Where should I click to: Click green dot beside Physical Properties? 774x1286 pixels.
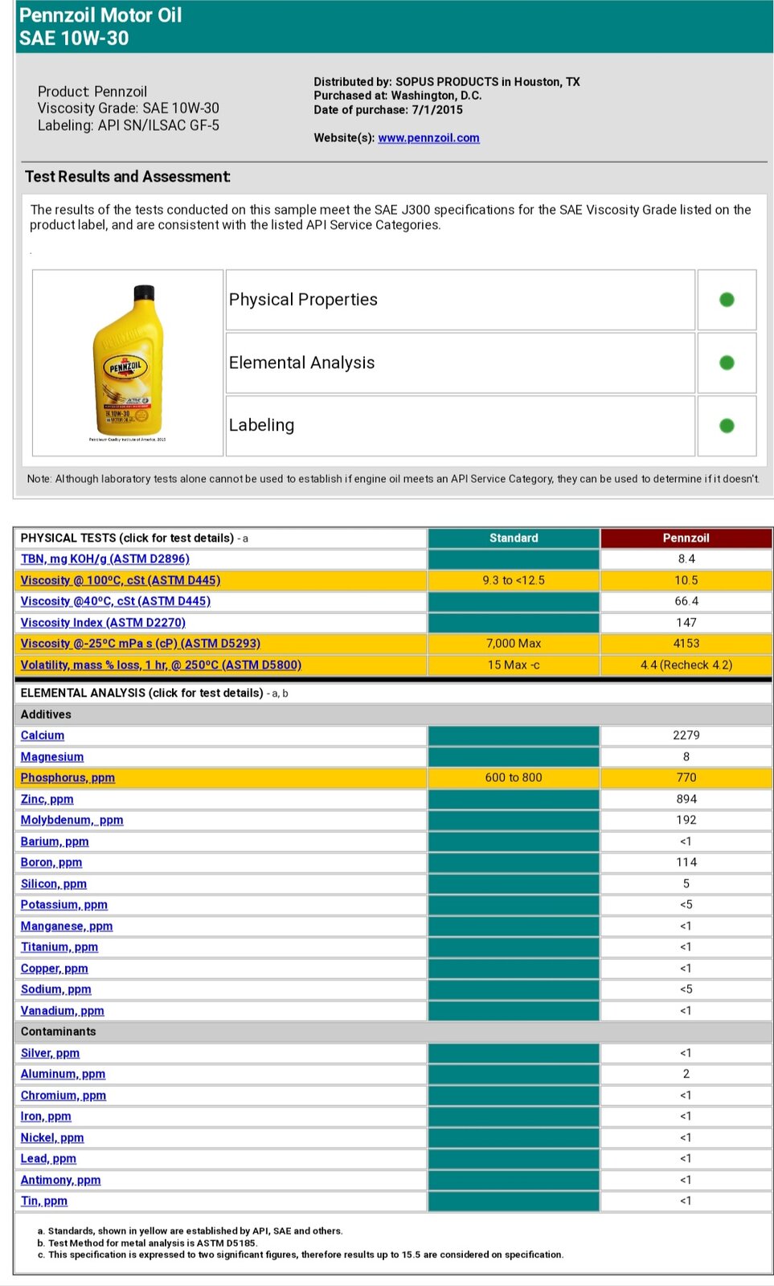(727, 300)
